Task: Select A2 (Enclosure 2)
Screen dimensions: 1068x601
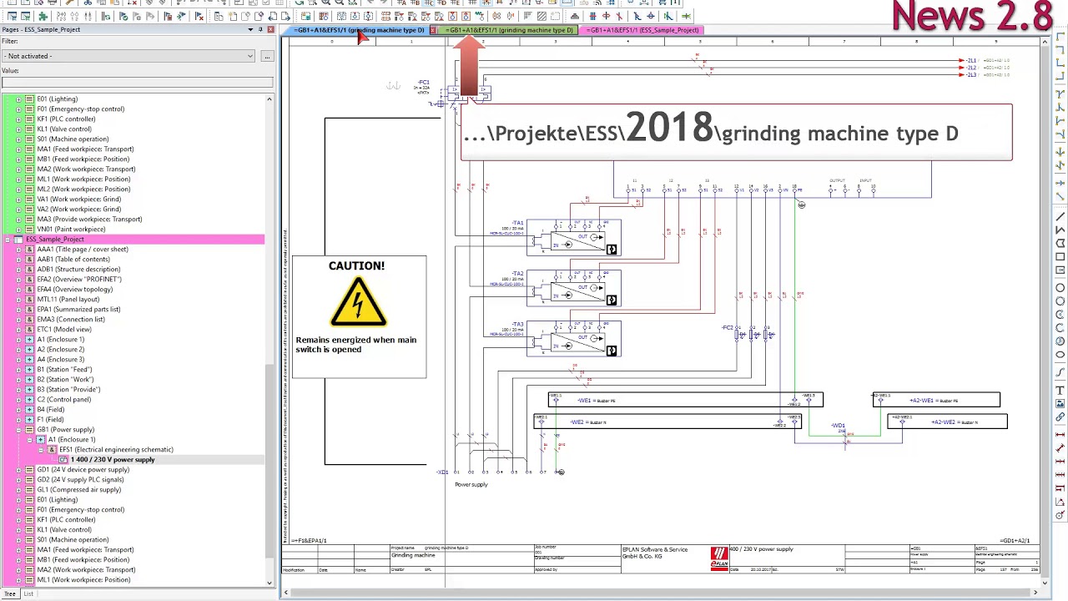Action: tap(61, 349)
